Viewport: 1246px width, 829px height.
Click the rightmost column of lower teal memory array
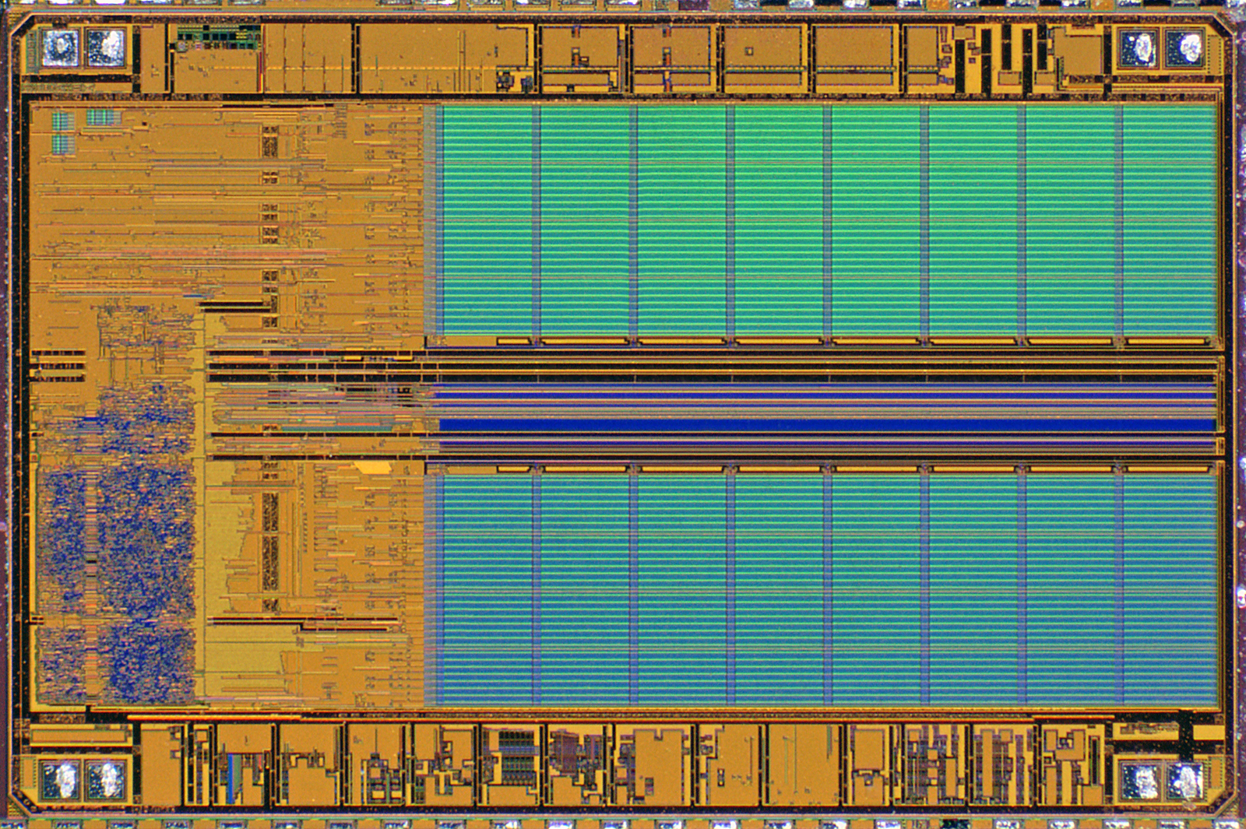[1170, 588]
